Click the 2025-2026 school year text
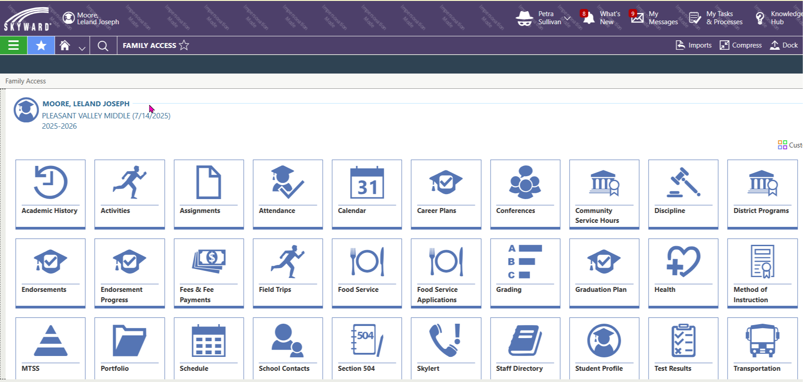 (x=59, y=126)
